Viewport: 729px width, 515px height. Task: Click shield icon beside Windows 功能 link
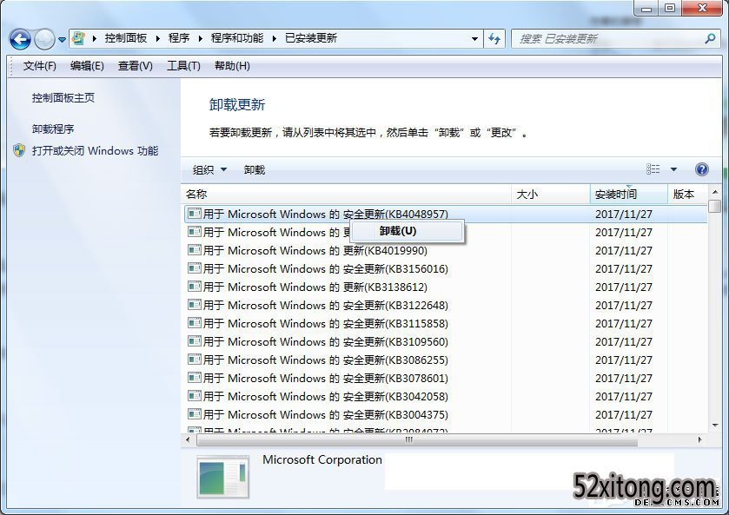tap(19, 150)
